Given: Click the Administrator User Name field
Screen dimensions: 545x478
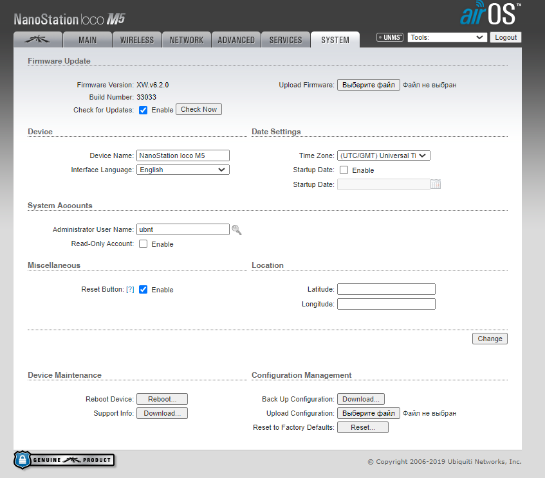Looking at the screenshot, I should 183,229.
